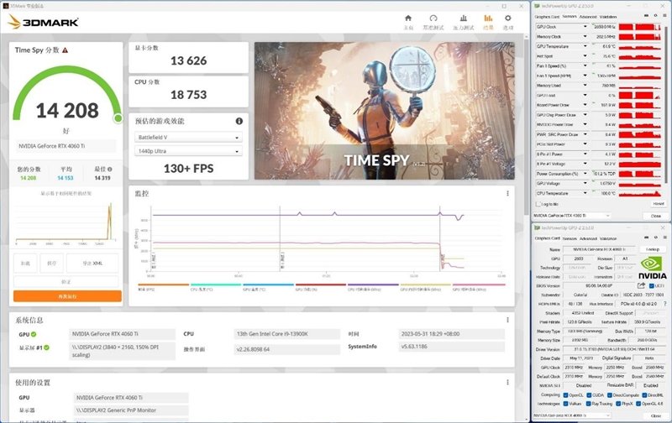Open the three-dot menu of system information panel
The width and height of the screenshot is (672, 423).
[x=507, y=320]
